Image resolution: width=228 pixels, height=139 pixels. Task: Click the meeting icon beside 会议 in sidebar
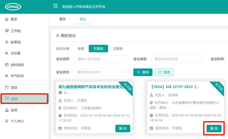(7, 99)
